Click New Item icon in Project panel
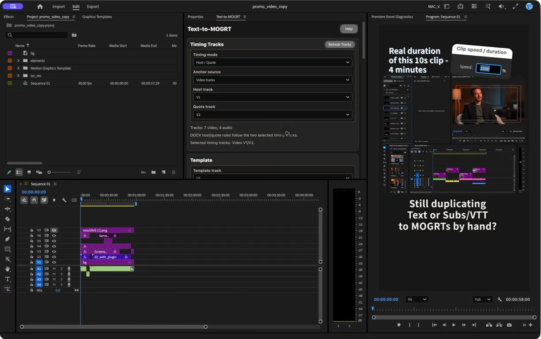This screenshot has width=541, height=339. (x=163, y=172)
